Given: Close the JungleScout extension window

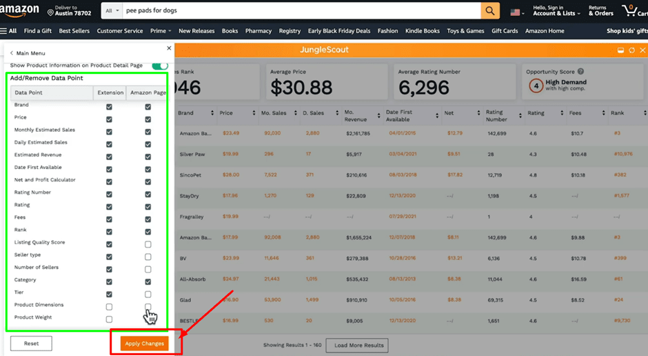Looking at the screenshot, I should pyautogui.click(x=642, y=50).
